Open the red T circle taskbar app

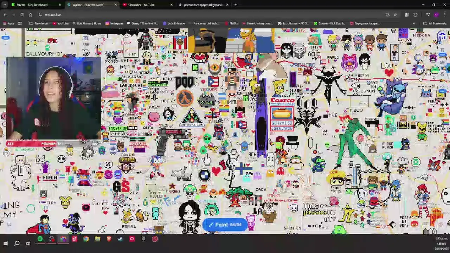point(155,239)
